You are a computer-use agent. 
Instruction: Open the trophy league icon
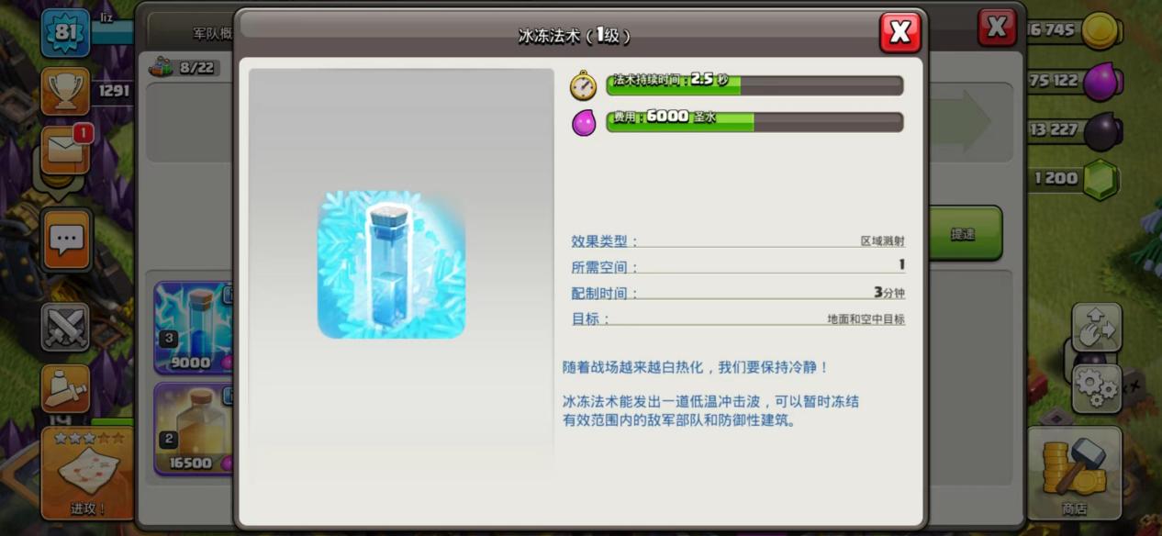(x=65, y=91)
